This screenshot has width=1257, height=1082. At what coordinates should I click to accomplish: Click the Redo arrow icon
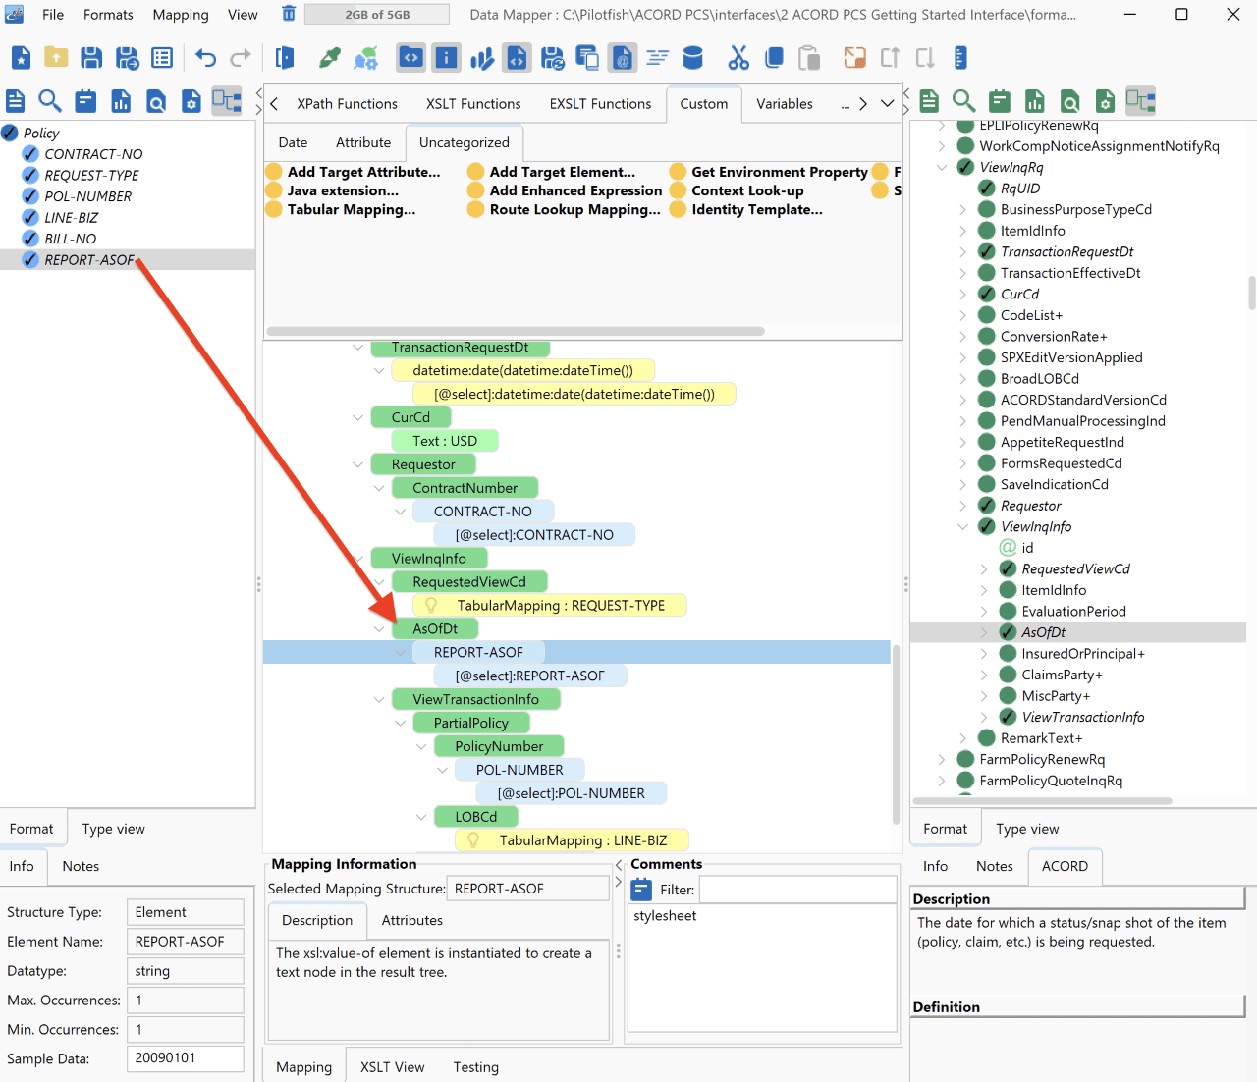point(241,58)
